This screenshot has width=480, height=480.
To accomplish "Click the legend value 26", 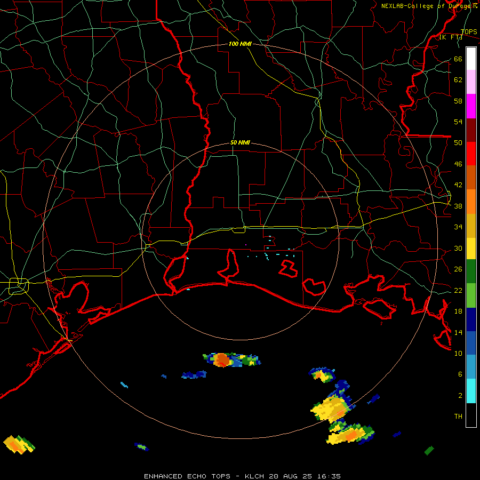I will coord(458,269).
